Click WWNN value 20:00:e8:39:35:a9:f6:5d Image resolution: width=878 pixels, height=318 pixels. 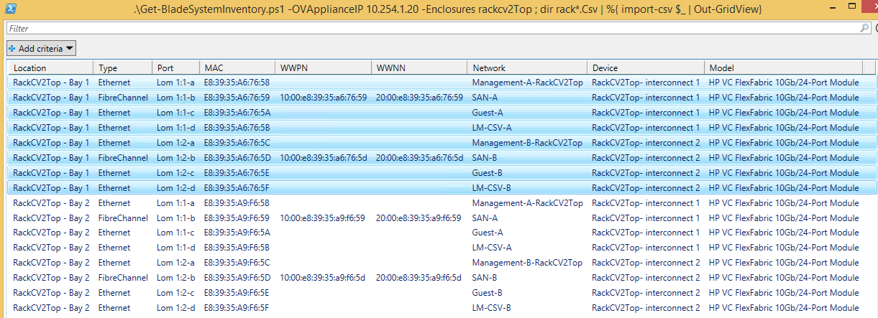coord(419,278)
